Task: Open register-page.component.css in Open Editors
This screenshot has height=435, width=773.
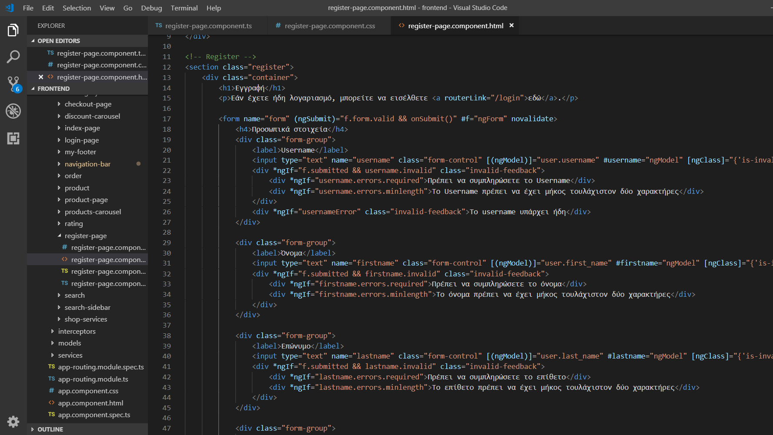Action: [87, 65]
